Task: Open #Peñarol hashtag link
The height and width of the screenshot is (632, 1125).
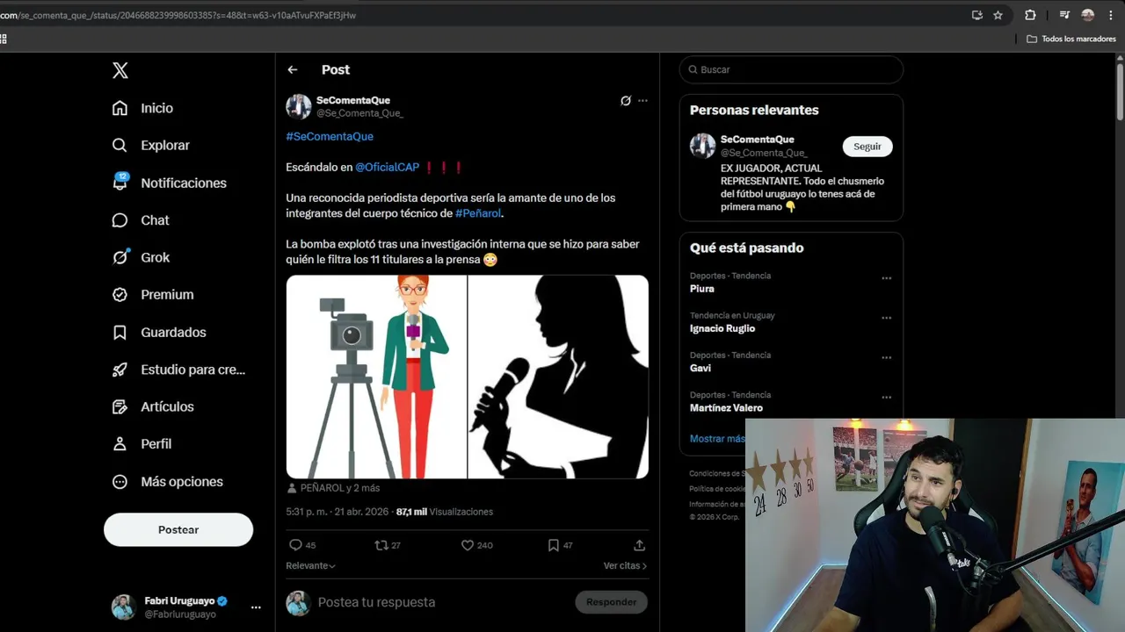Action: point(478,213)
